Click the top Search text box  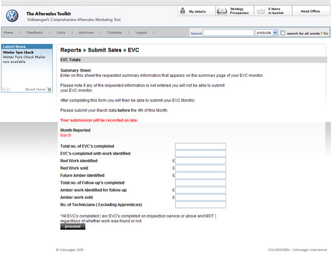(229, 32)
